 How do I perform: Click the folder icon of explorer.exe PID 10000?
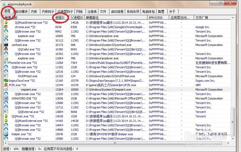6,36
